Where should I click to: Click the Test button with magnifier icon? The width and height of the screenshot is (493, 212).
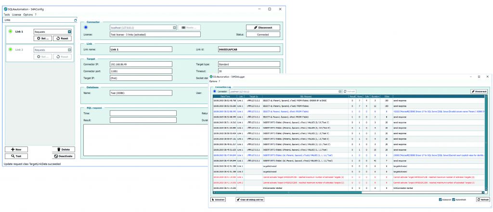(16, 156)
